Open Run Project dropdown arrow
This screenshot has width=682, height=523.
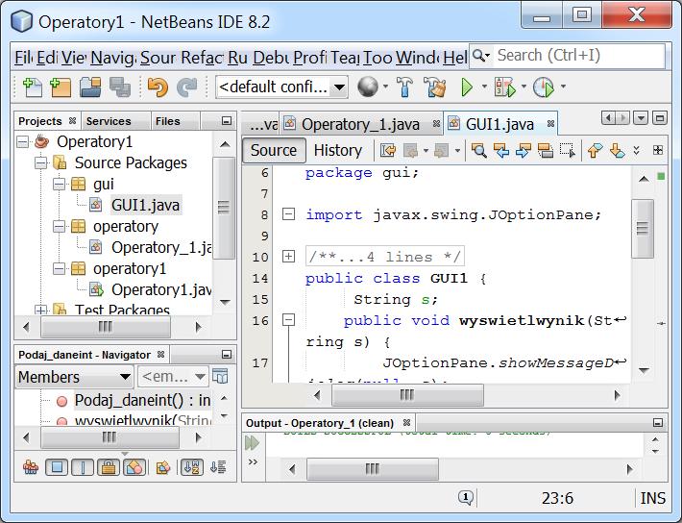tap(484, 87)
